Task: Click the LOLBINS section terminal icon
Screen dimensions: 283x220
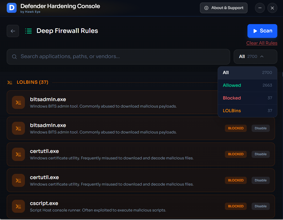Action: click(10, 82)
